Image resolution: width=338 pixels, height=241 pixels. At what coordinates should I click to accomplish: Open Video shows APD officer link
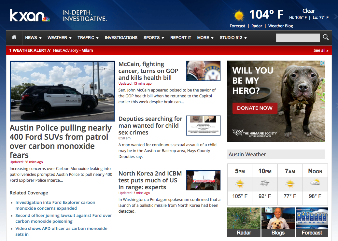(61, 231)
